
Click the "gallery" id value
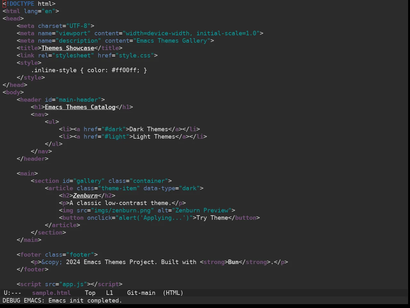pyautogui.click(x=89, y=181)
